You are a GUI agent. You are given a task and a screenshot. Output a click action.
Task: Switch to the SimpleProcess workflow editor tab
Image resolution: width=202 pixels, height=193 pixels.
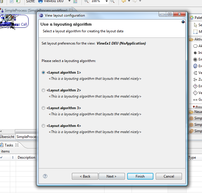pyautogui.click(x=36, y=10)
